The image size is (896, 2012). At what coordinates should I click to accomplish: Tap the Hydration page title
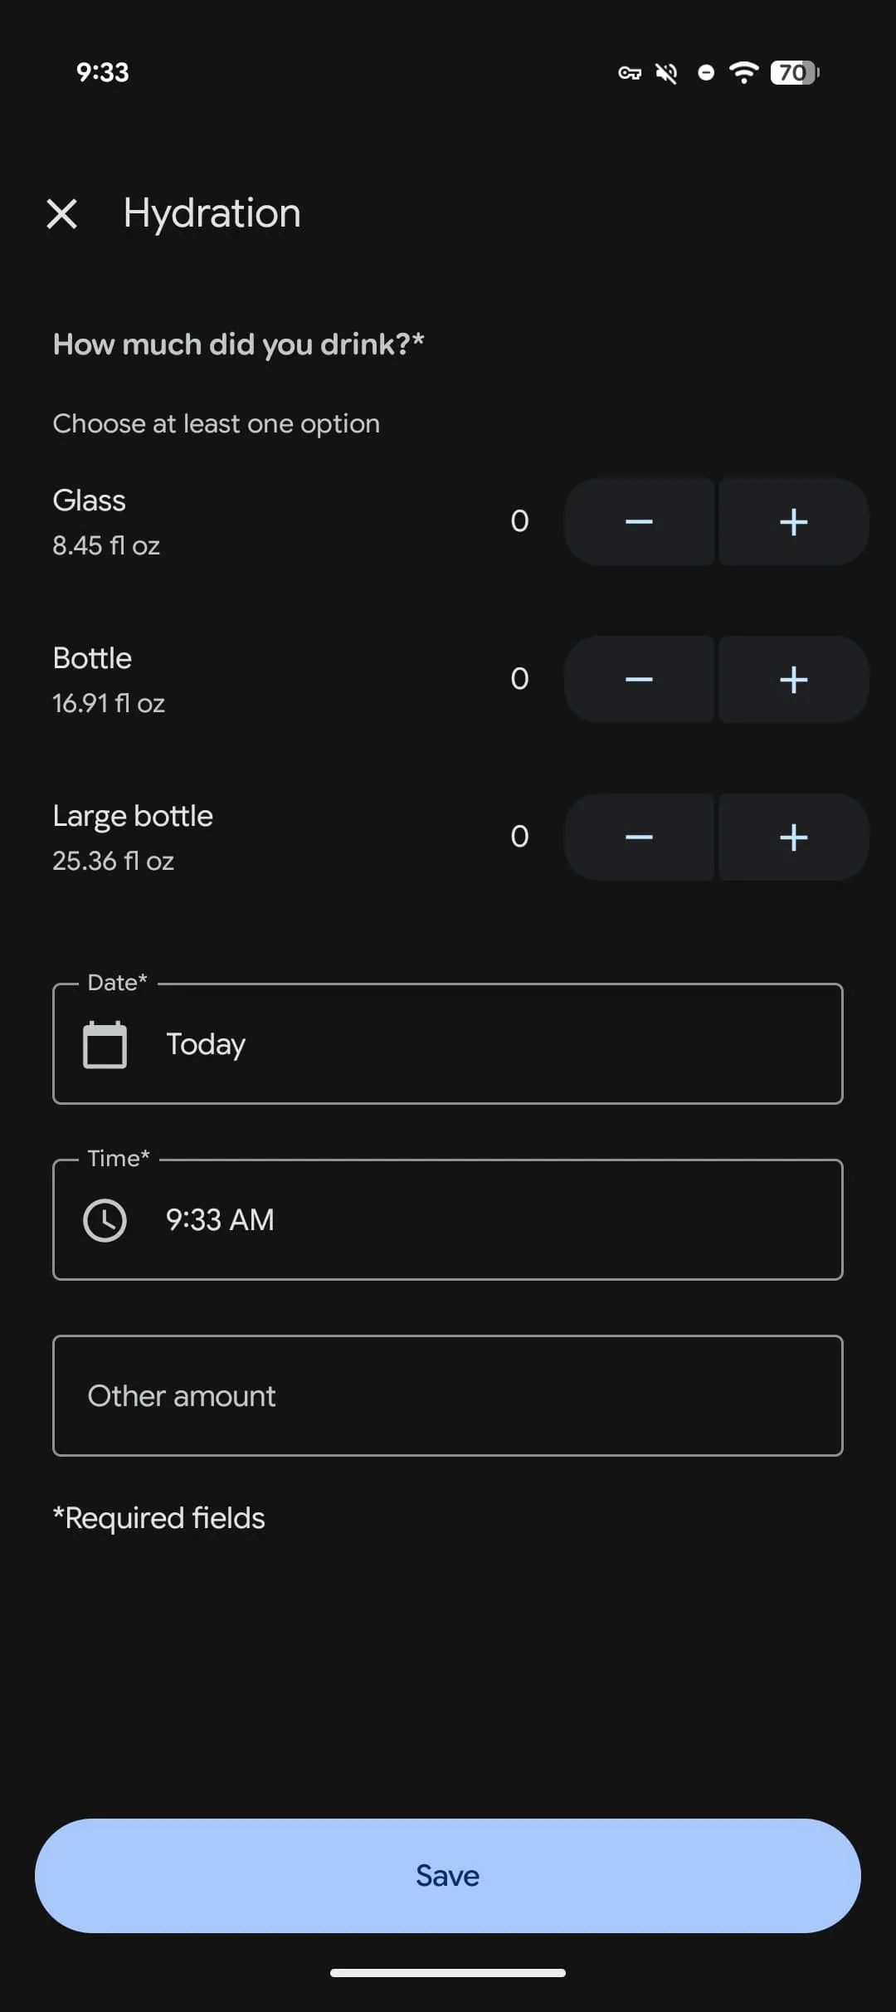click(212, 213)
